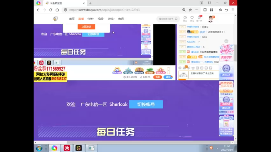Open the red NetEase music taskbar icon
The image size is (271, 152).
tap(67, 148)
